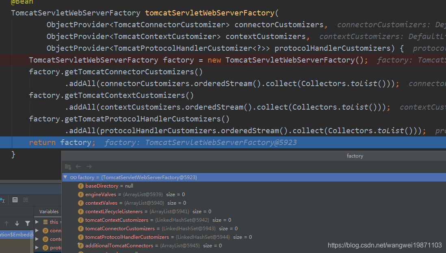Open the Evaluate Expression calculator icon
The height and width of the screenshot is (253, 446).
[15, 200]
